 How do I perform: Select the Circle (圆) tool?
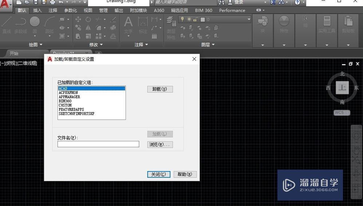click(35, 25)
